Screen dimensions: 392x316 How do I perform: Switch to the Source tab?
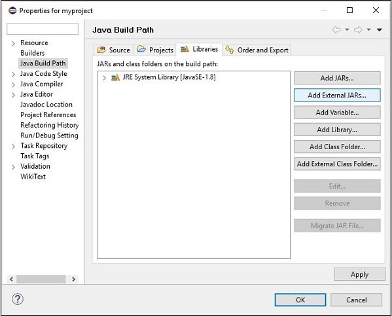click(x=113, y=50)
